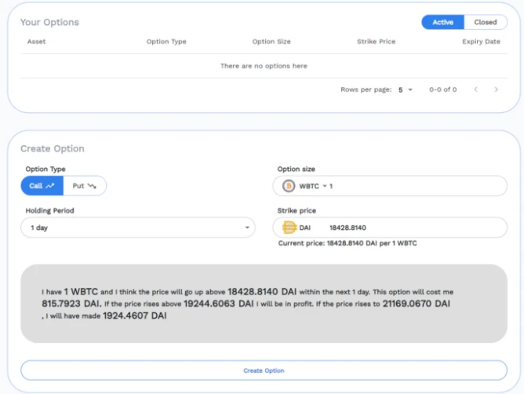Click the Your Options heading
Screen dimensions: 524x394
[x=49, y=22]
